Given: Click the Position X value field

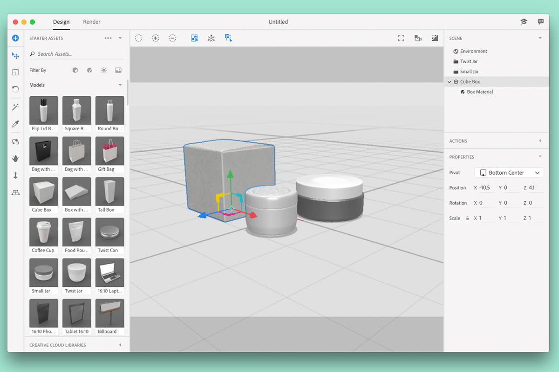Looking at the screenshot, I should [x=486, y=188].
